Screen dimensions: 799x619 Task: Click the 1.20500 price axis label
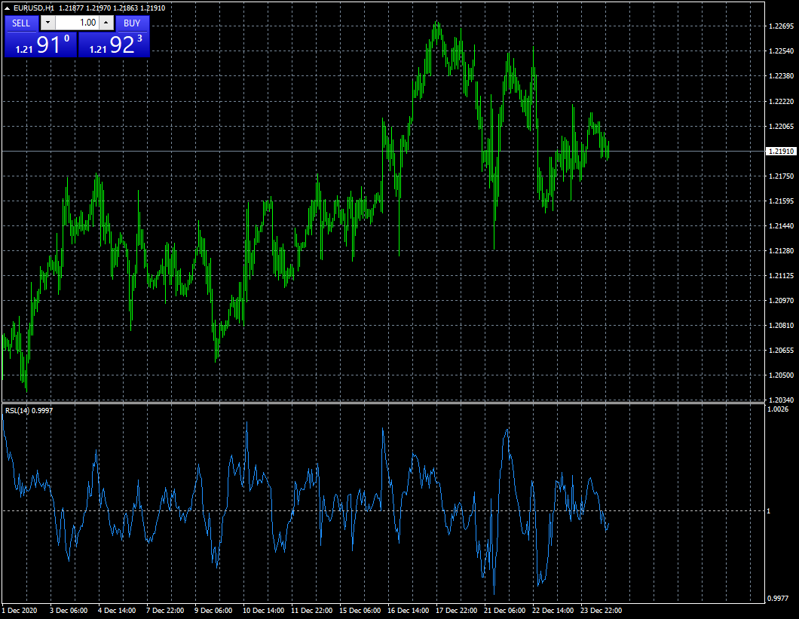(781, 375)
